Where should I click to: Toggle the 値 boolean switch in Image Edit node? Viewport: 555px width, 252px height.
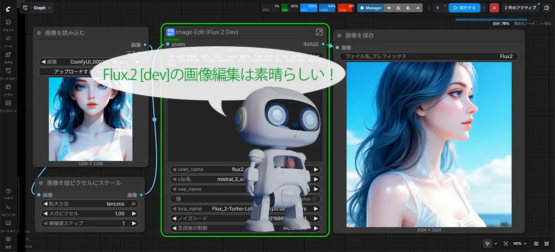click(315, 199)
